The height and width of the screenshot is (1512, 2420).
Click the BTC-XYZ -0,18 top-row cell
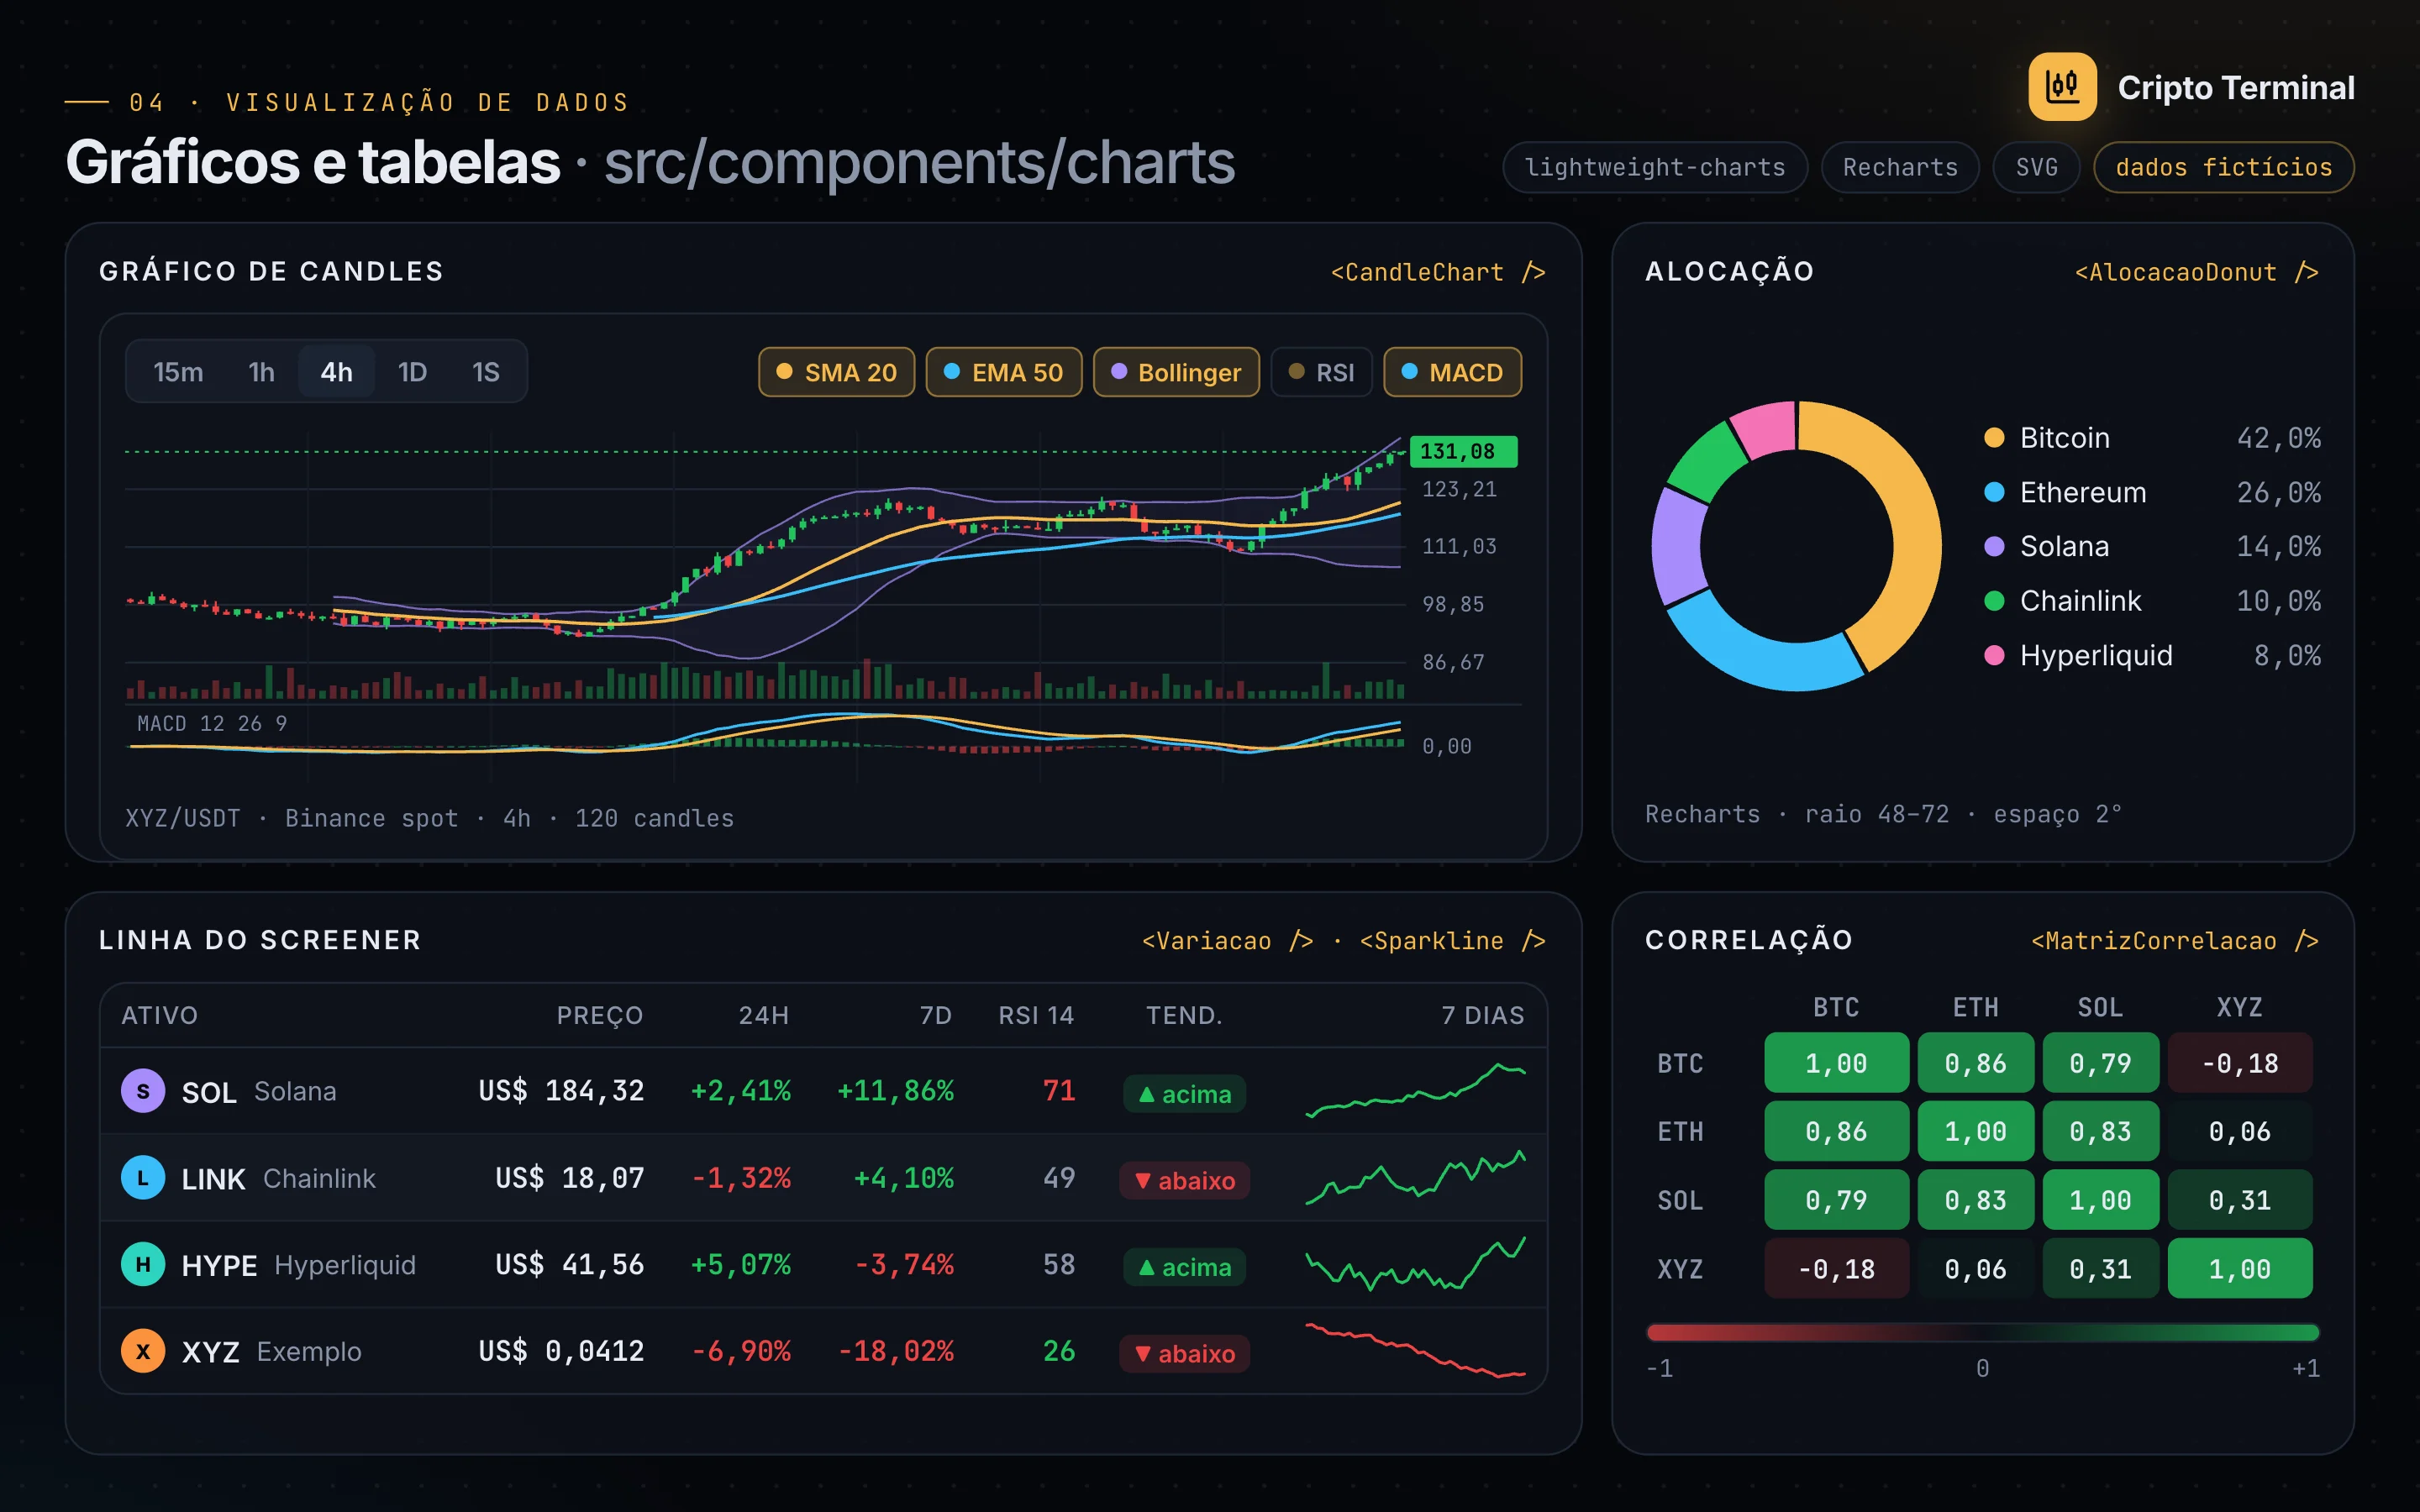[2239, 1063]
